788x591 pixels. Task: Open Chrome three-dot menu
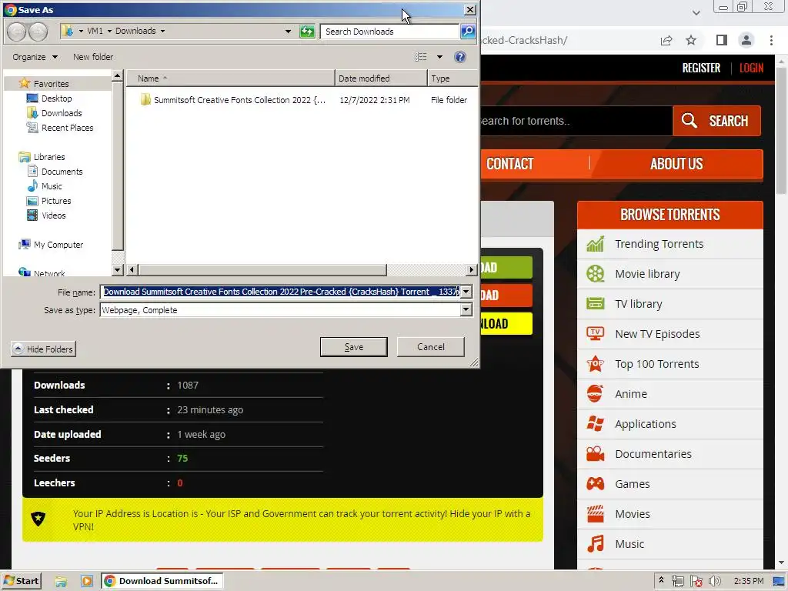pyautogui.click(x=771, y=40)
